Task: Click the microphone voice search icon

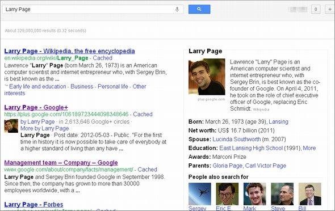Action: 177,10
